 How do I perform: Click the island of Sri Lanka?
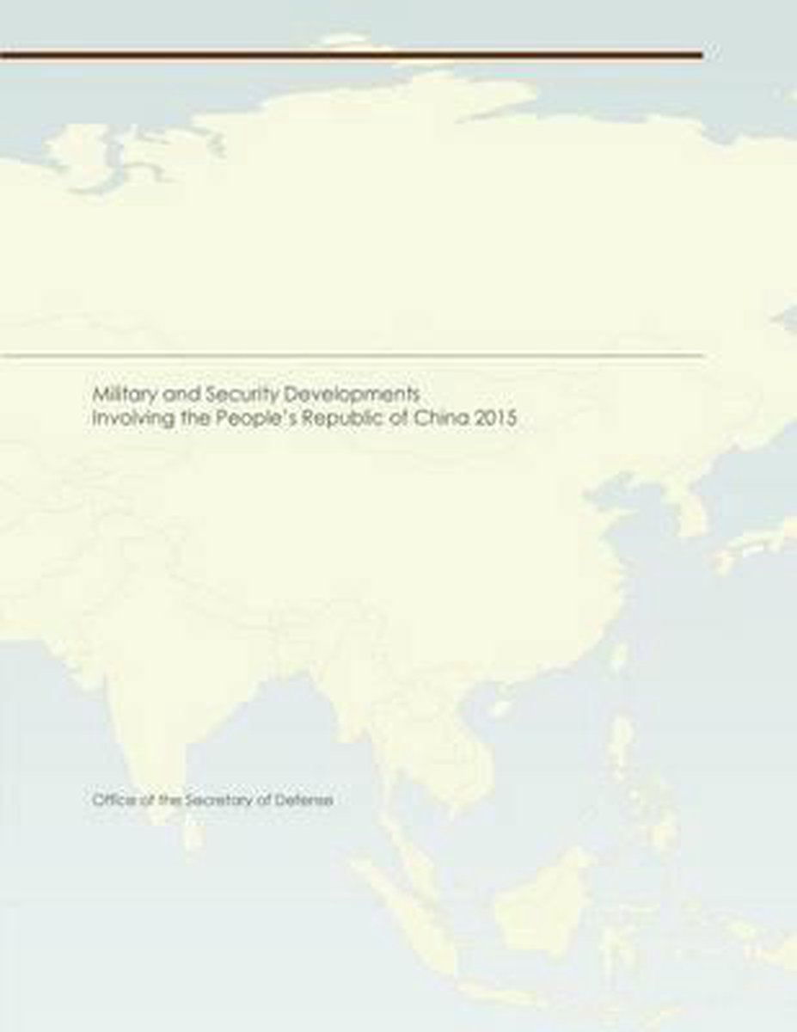pyautogui.click(x=193, y=831)
